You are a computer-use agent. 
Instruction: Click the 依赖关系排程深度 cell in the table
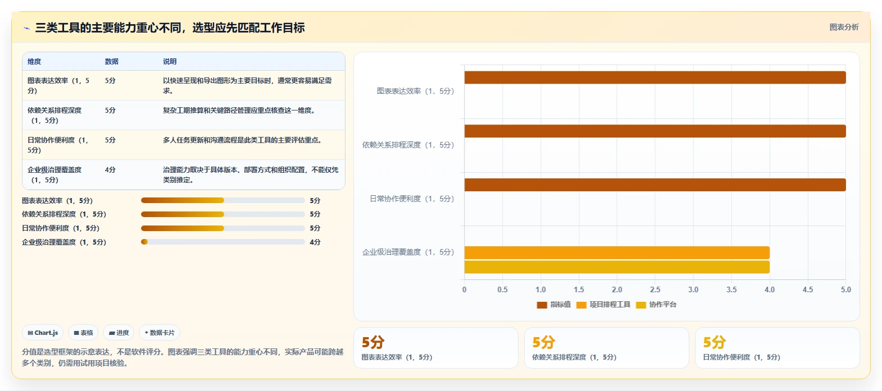coord(60,115)
